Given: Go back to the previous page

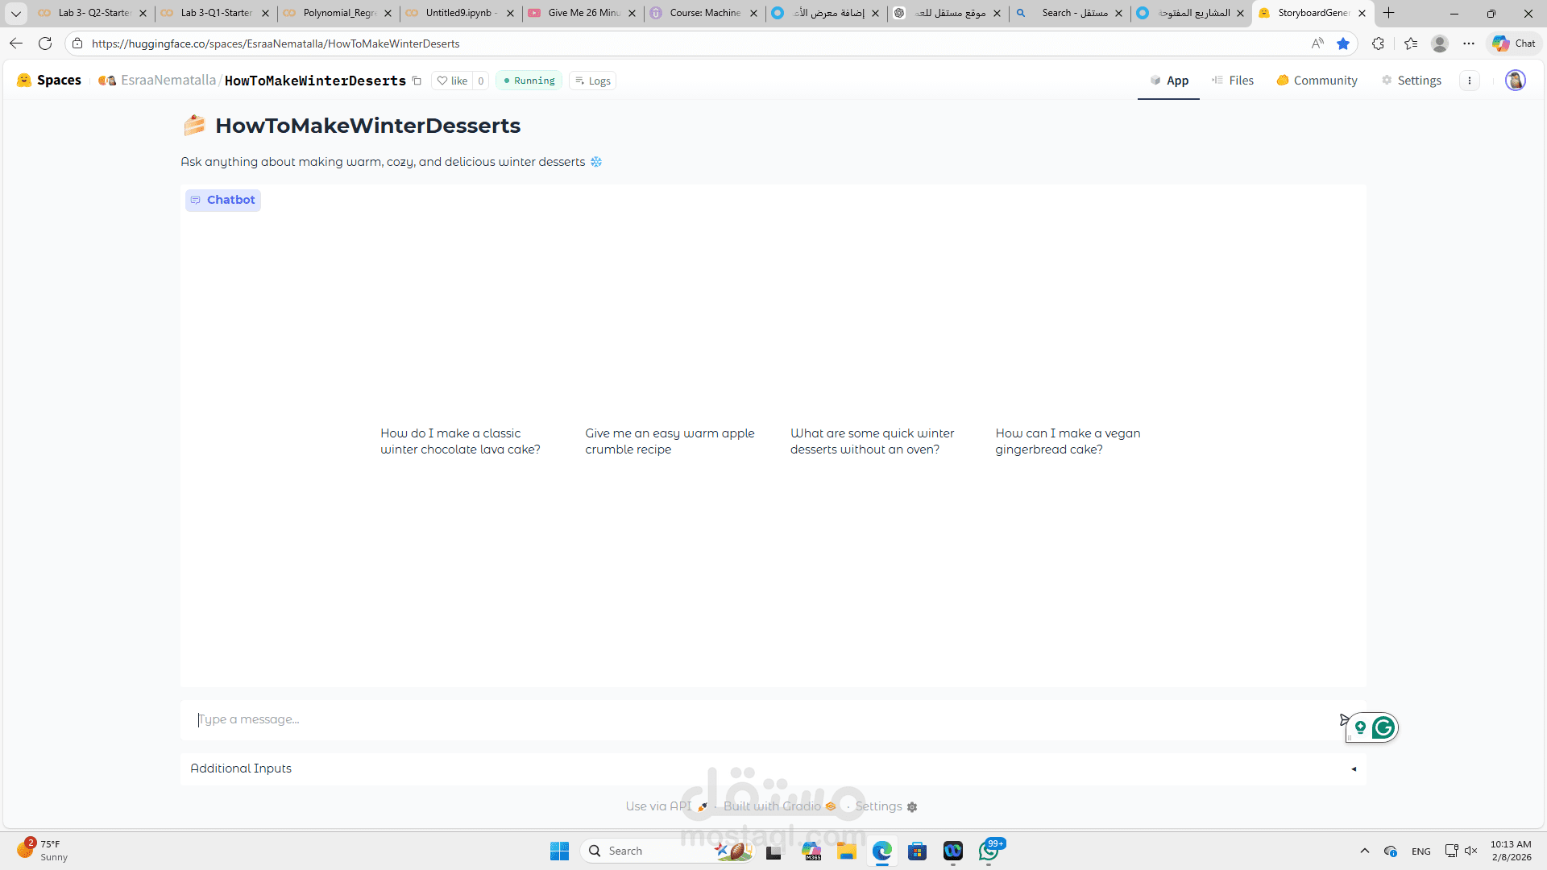Looking at the screenshot, I should [x=16, y=43].
